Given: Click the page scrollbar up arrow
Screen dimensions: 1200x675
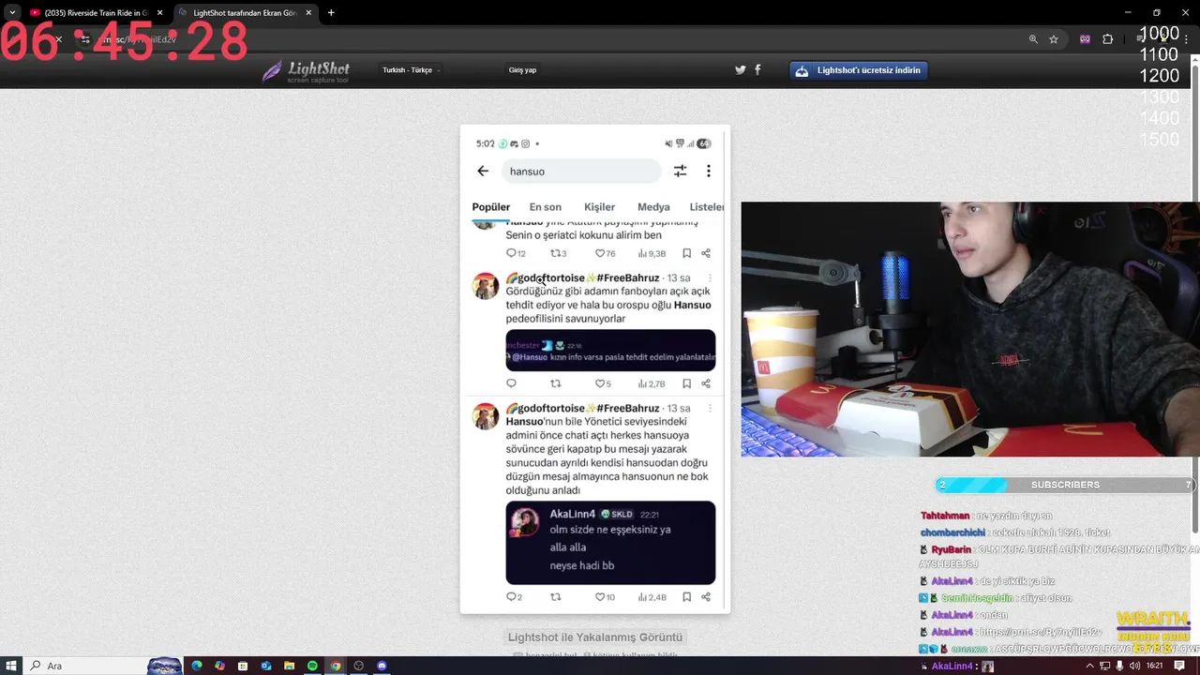Looking at the screenshot, I should [x=1194, y=58].
